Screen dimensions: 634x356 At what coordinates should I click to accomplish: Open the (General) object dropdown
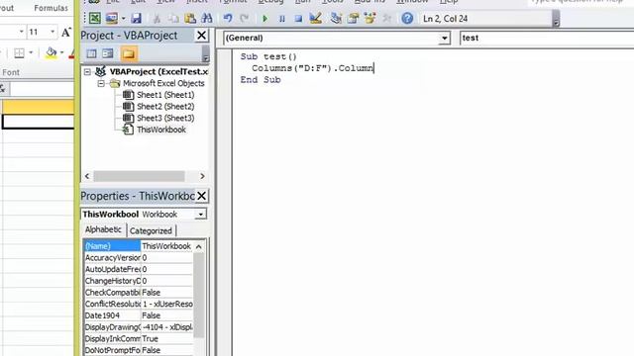click(445, 39)
